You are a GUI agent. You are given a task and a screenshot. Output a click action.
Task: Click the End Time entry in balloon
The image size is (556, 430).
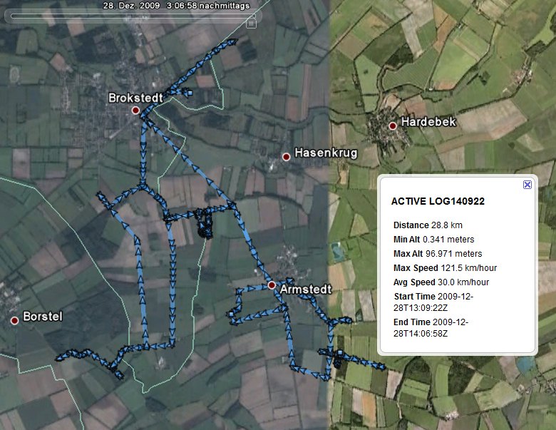pos(430,327)
